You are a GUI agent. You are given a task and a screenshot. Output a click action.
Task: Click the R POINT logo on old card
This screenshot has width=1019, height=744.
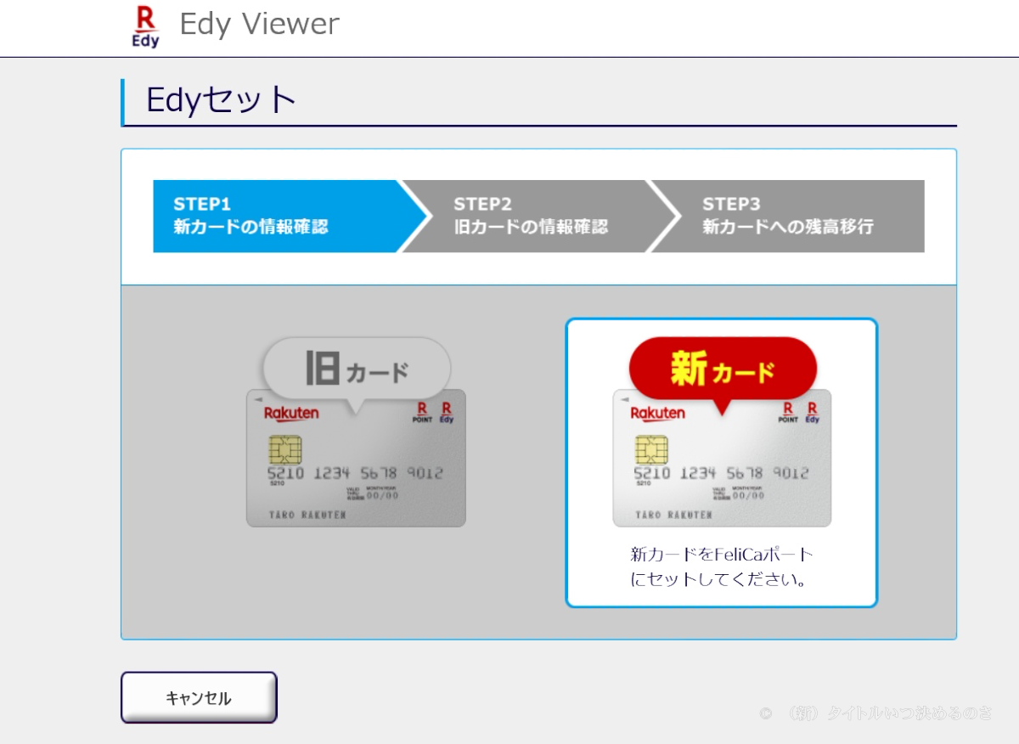(x=422, y=413)
